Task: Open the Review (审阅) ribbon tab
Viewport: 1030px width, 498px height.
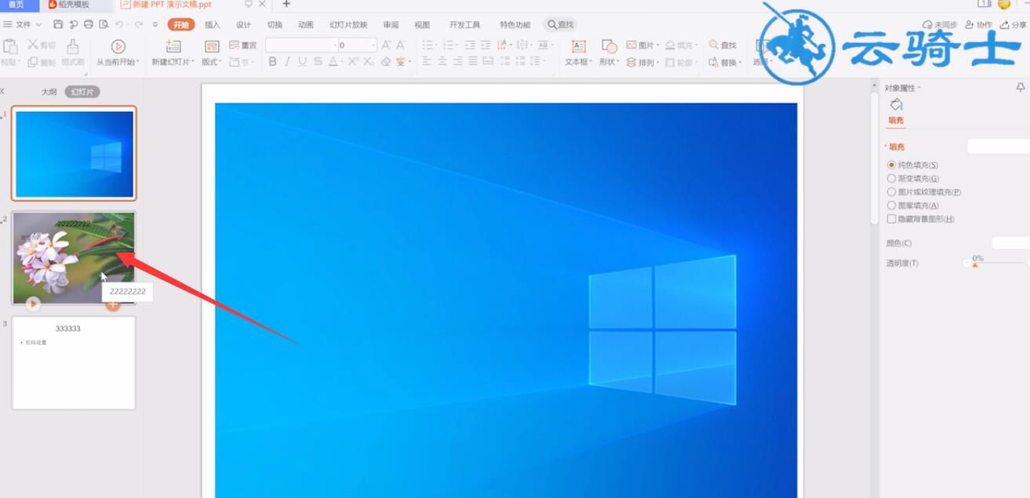Action: [391, 25]
